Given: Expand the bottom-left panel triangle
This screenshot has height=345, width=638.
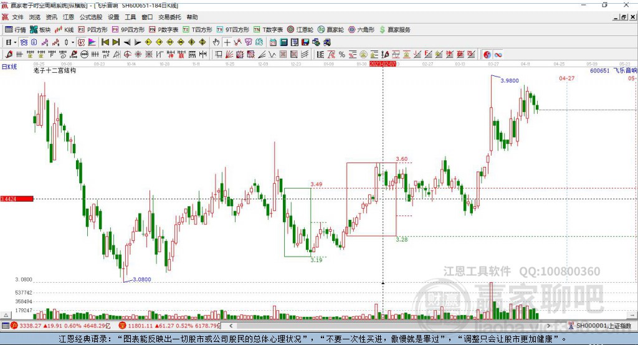Looking at the screenshot, I should click(x=6, y=315).
